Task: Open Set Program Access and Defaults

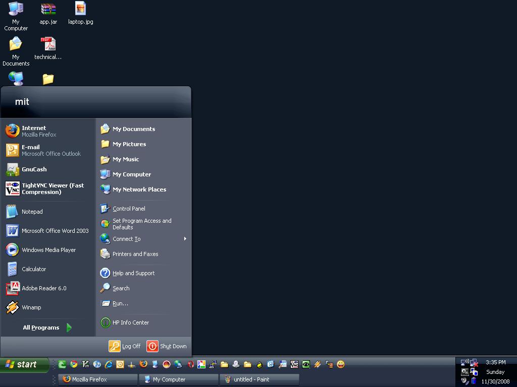Action: click(144, 224)
